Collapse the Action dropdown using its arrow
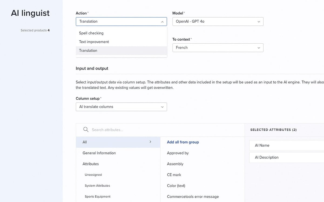This screenshot has height=202, width=324. [162, 22]
